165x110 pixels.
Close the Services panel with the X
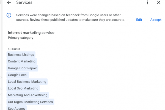point(159,2)
